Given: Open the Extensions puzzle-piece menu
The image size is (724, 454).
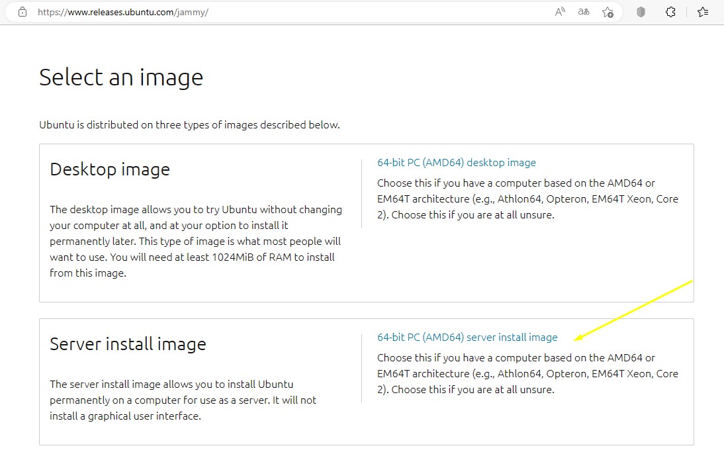Looking at the screenshot, I should pyautogui.click(x=670, y=12).
